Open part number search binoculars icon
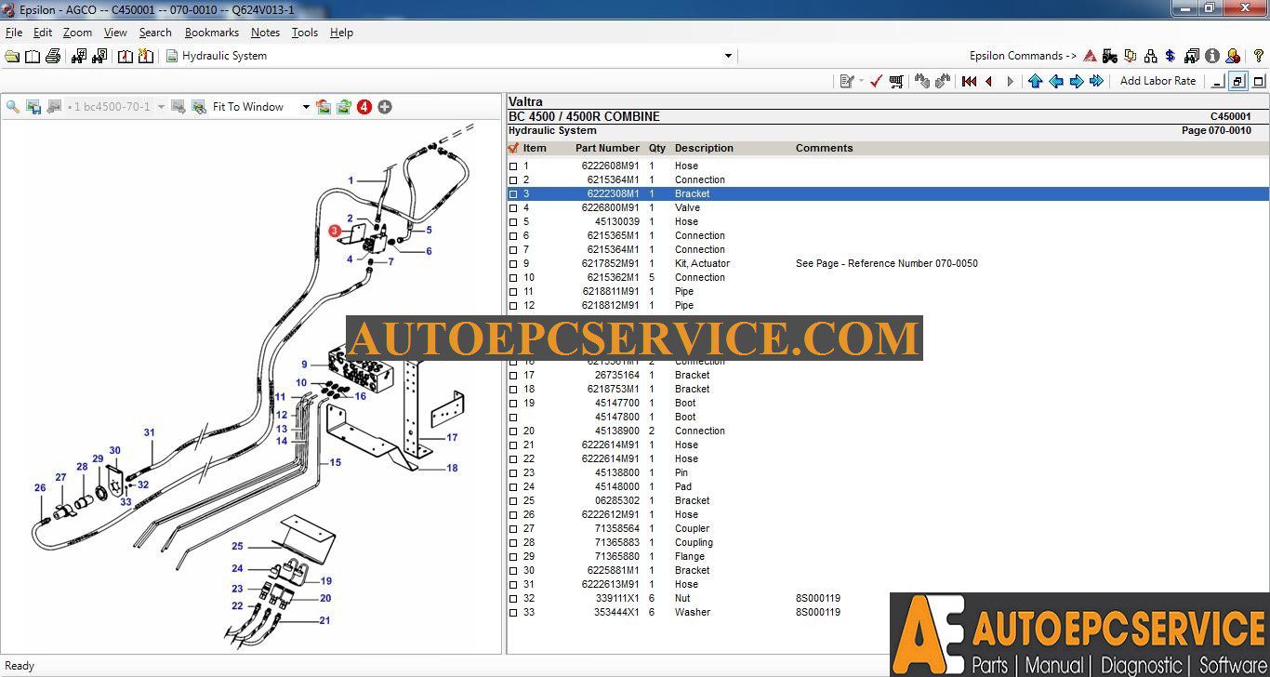1270x677 pixels. point(79,56)
